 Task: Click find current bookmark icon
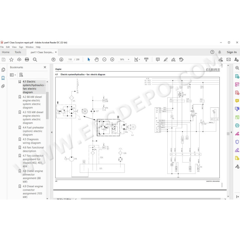click(x=21, y=75)
